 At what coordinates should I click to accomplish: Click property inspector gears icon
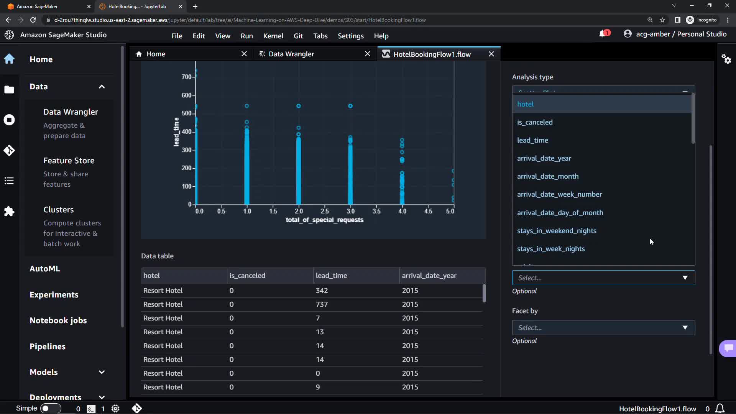click(x=726, y=59)
